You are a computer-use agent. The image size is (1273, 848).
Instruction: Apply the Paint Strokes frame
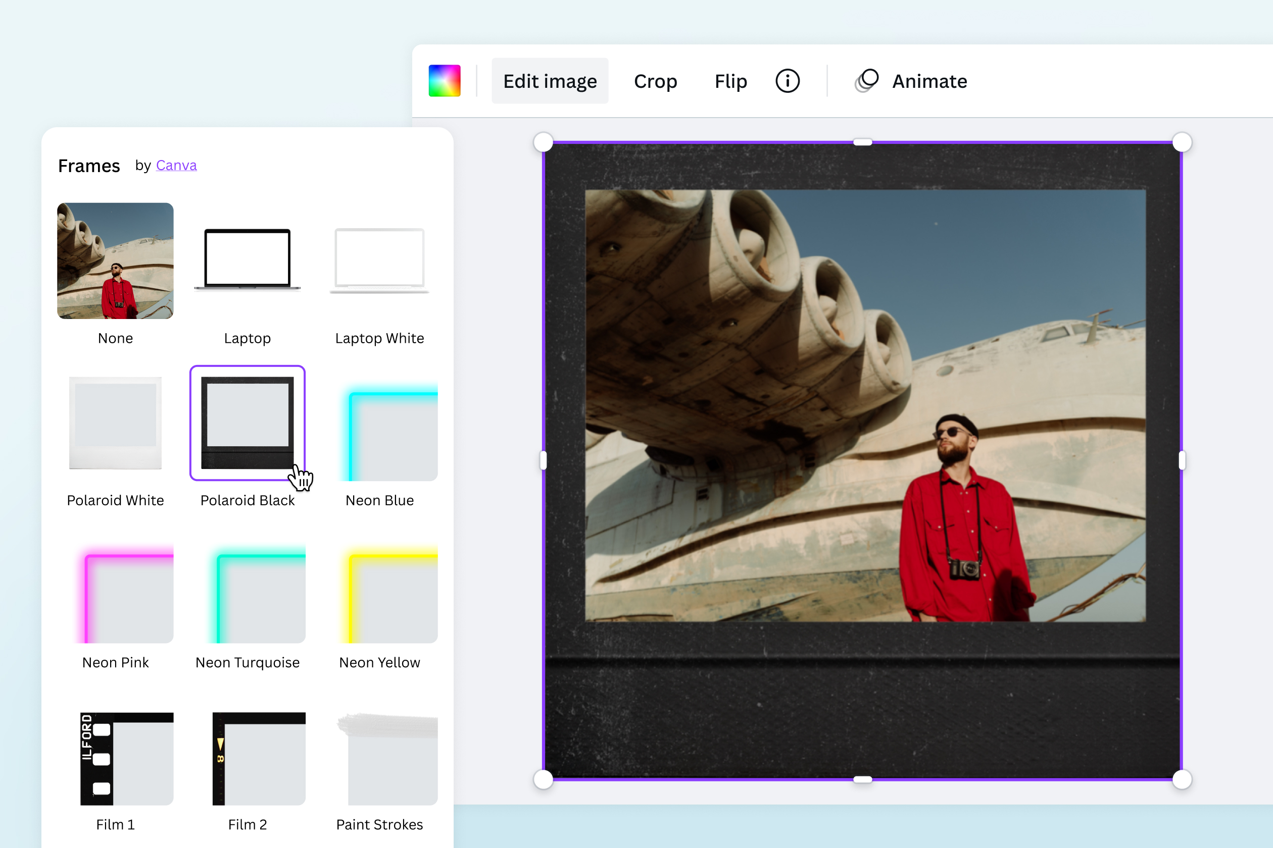click(x=387, y=759)
